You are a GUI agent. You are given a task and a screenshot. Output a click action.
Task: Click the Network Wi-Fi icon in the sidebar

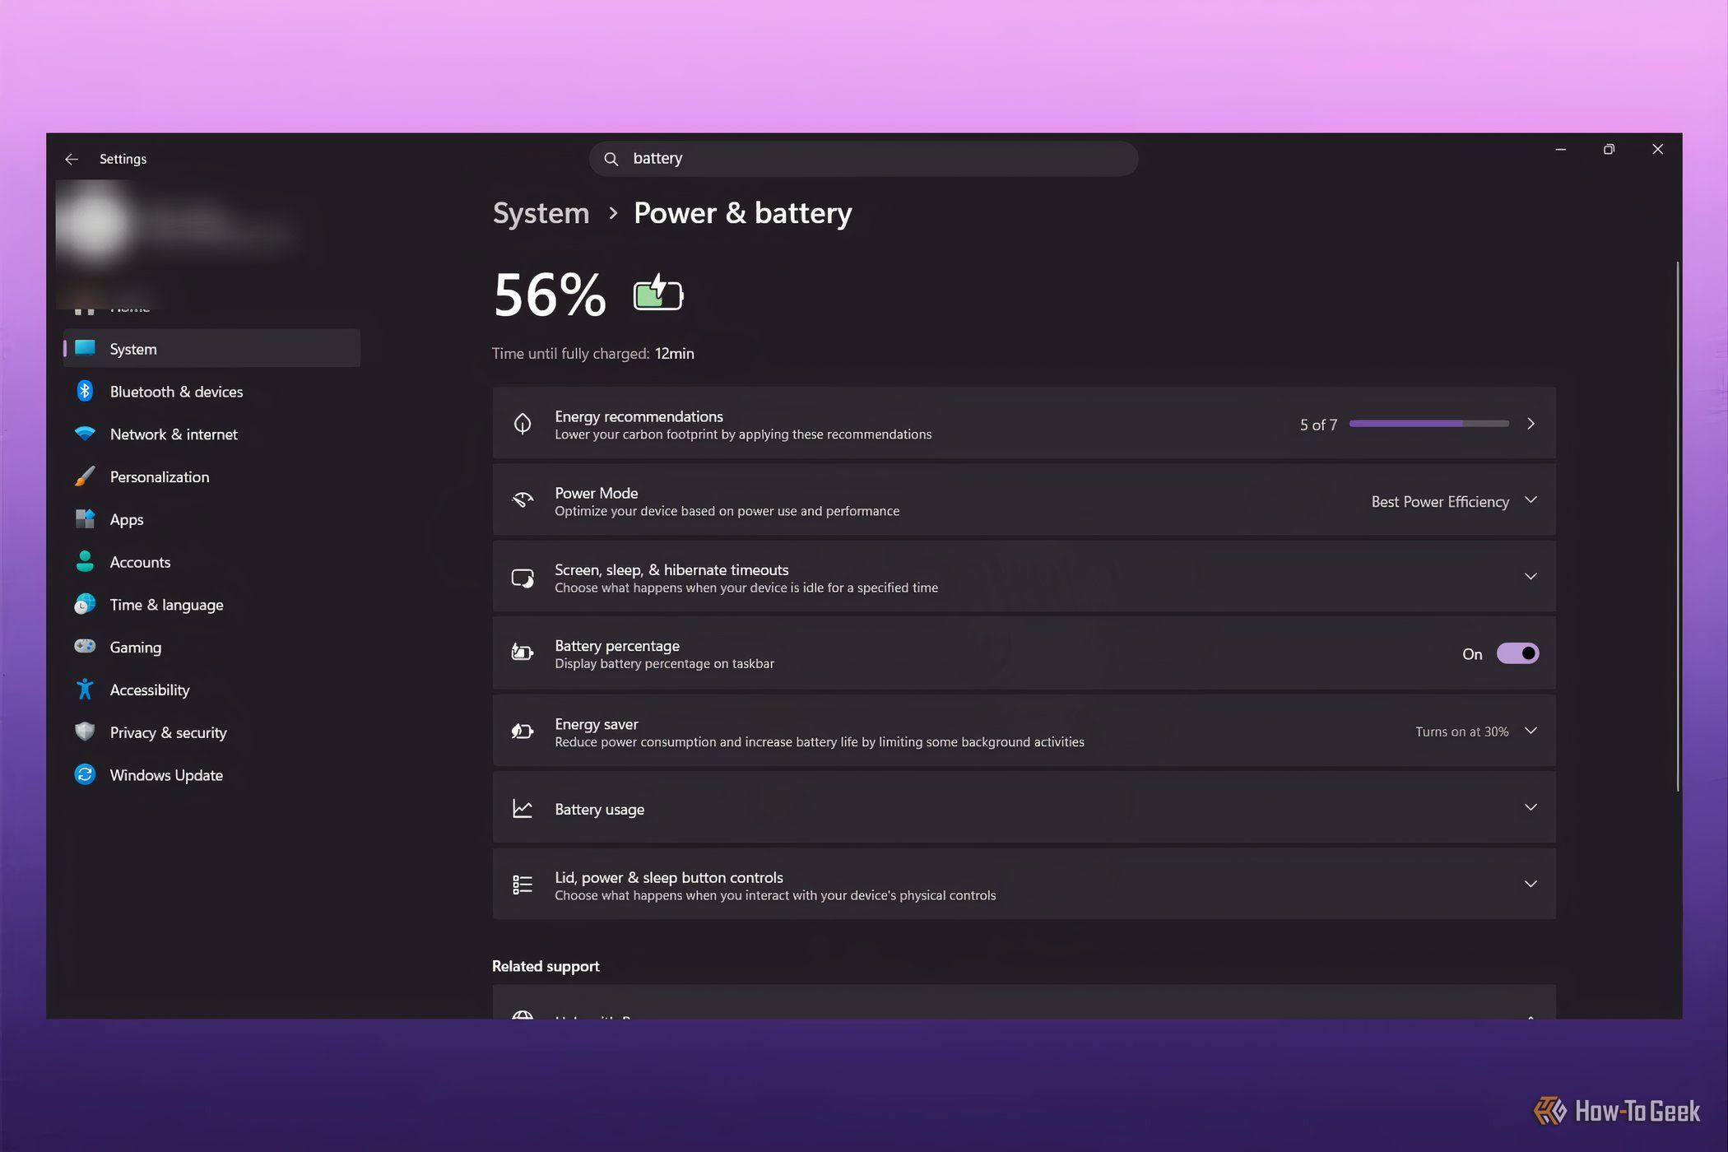(x=85, y=434)
